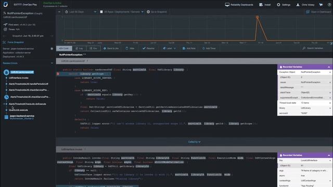333x187 pixels.
Task: Switch to the Env tab
Action: tap(93, 48)
